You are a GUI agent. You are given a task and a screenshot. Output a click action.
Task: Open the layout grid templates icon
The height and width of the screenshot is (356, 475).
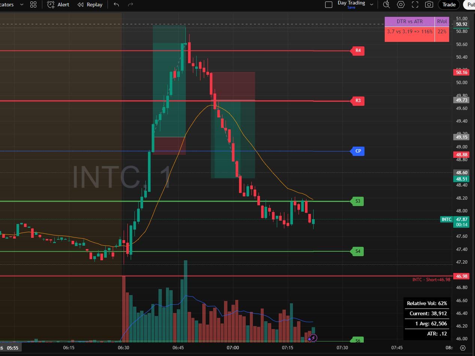[x=33, y=4]
